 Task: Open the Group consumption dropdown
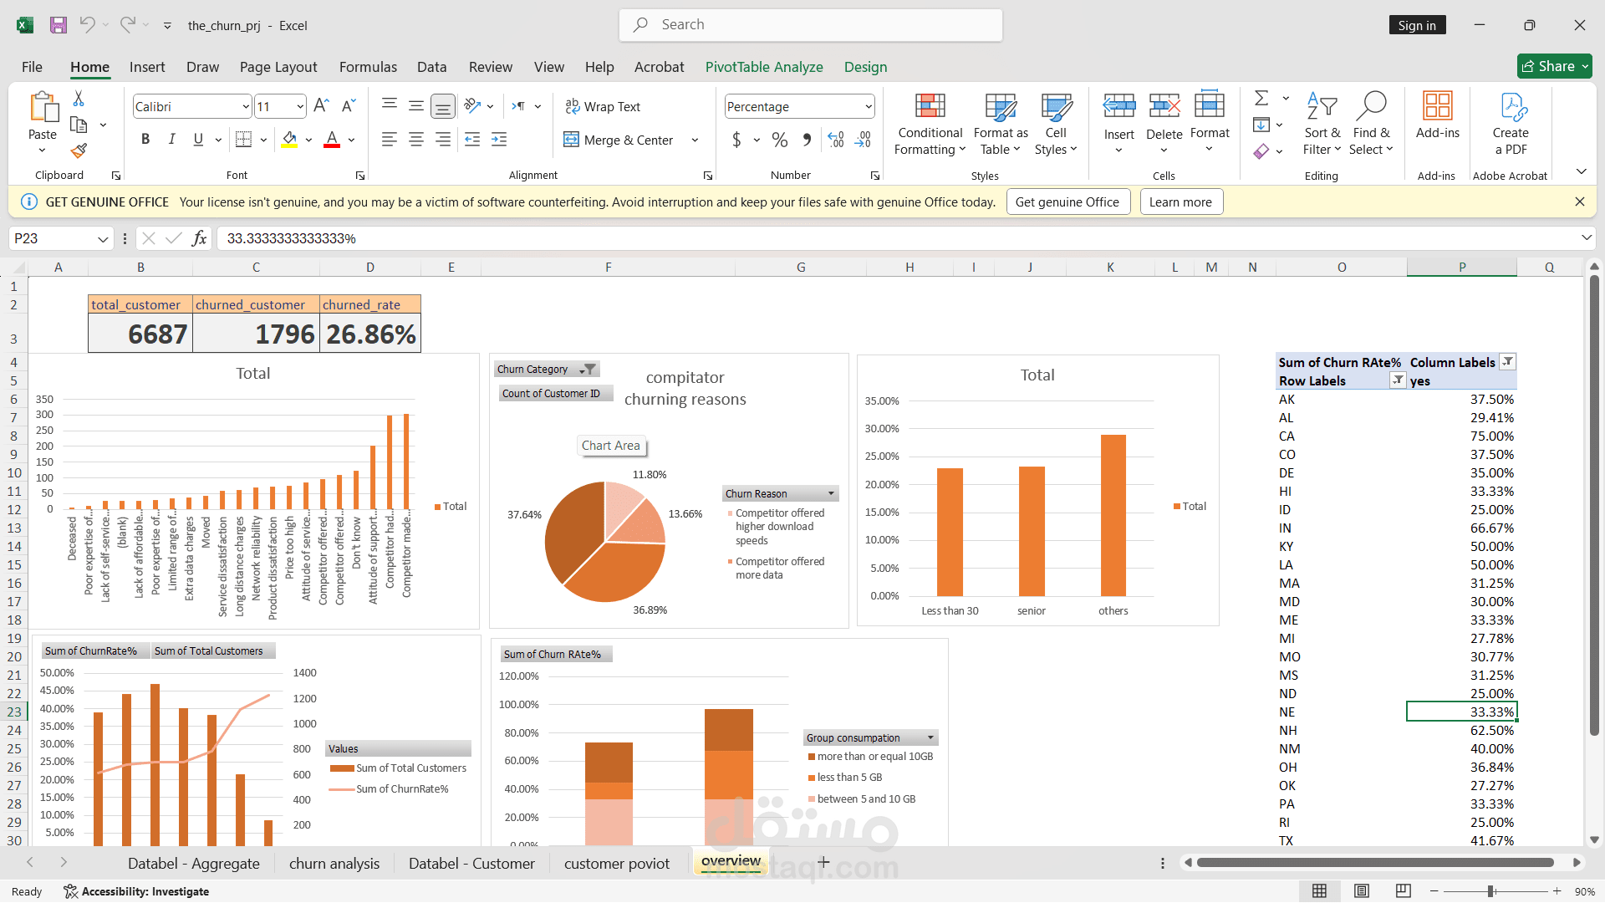[x=930, y=737]
